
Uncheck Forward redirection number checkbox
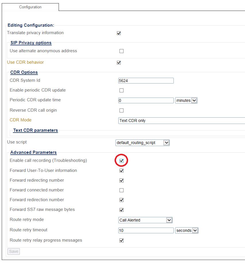click(x=121, y=200)
